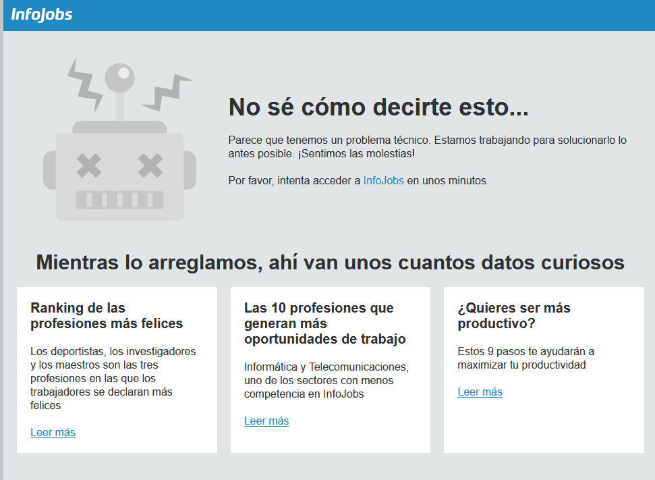Click heading 'Mientras lo arreglamos, ahí van unos cuantos datos curiosos'
Image resolution: width=655 pixels, height=480 pixels.
pos(330,263)
